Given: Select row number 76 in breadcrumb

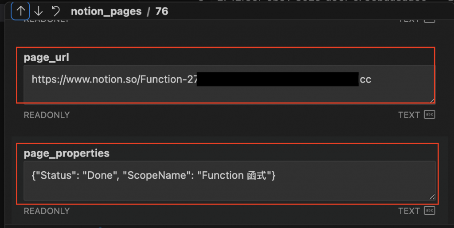Looking at the screenshot, I should [162, 11].
